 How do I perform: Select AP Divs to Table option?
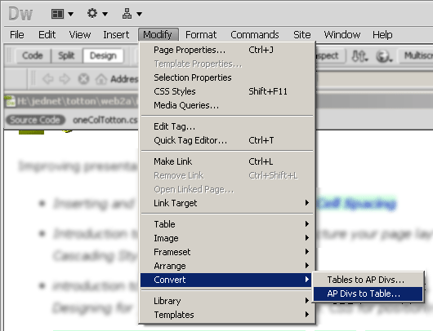pyautogui.click(x=368, y=293)
